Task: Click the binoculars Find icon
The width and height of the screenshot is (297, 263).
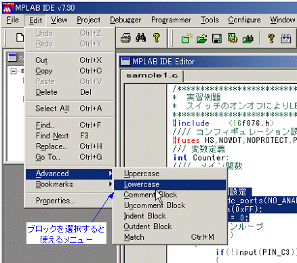Action: pyautogui.click(x=140, y=38)
